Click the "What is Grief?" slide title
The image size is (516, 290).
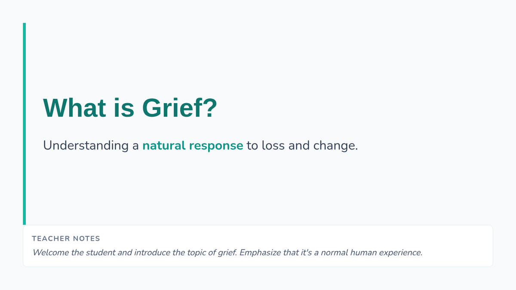(x=130, y=108)
